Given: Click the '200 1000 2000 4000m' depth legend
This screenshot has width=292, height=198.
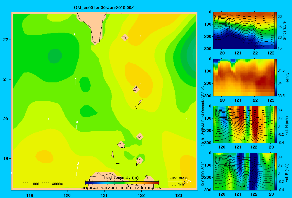Looking at the screenshot, I should [42, 184].
